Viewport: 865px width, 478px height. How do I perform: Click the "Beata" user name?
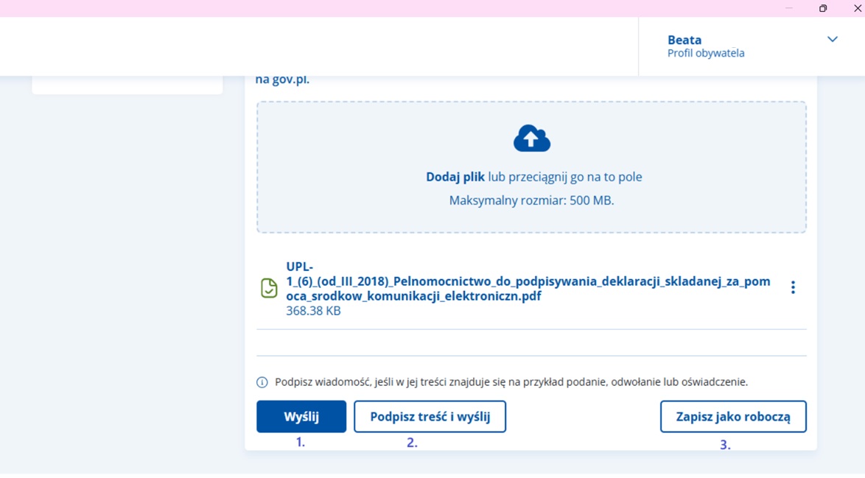click(684, 40)
